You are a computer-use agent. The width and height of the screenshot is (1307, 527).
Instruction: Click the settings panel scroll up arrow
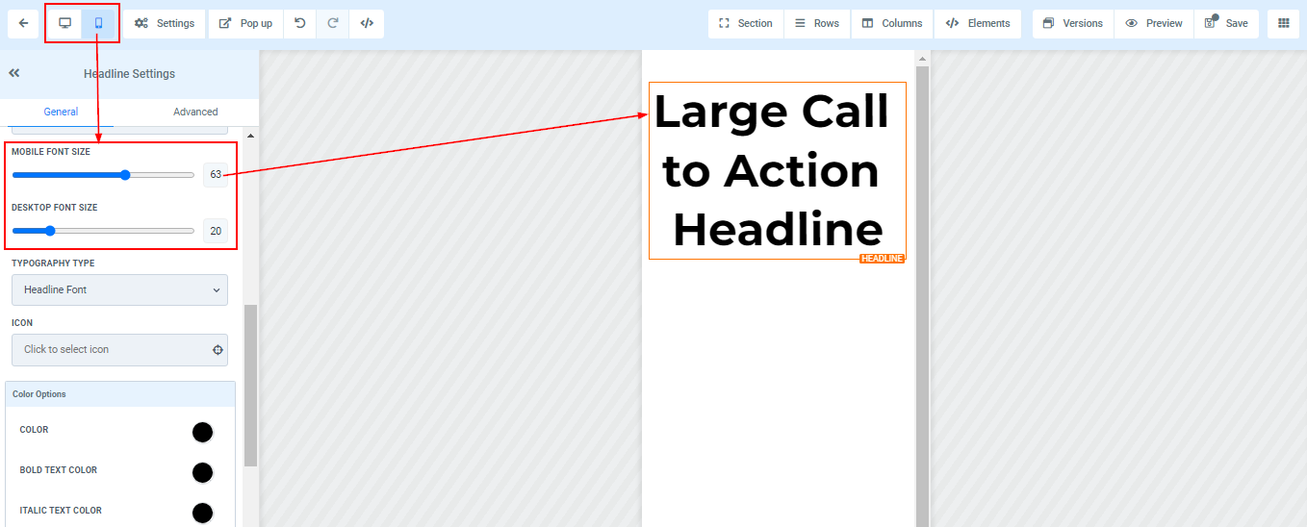[251, 136]
